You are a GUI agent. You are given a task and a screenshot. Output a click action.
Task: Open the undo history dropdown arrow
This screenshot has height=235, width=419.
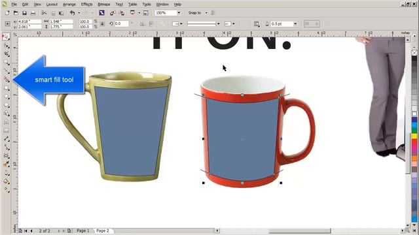[x=79, y=13]
